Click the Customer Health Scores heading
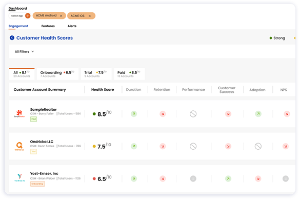Image resolution: width=299 pixels, height=199 pixels. (45, 38)
